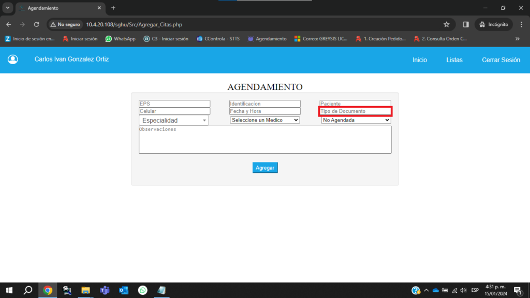Open Chrome's three-dot menu
Viewport: 530px width, 298px height.
(521, 24)
